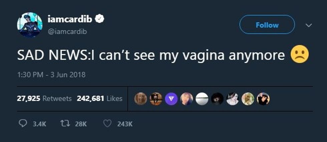Screen dimensions: 327x142
Task: Like the tweet with the heart icon
Action: click(x=107, y=124)
